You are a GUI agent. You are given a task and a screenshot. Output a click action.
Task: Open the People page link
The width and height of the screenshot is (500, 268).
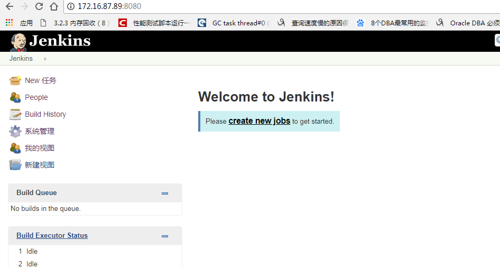(36, 97)
